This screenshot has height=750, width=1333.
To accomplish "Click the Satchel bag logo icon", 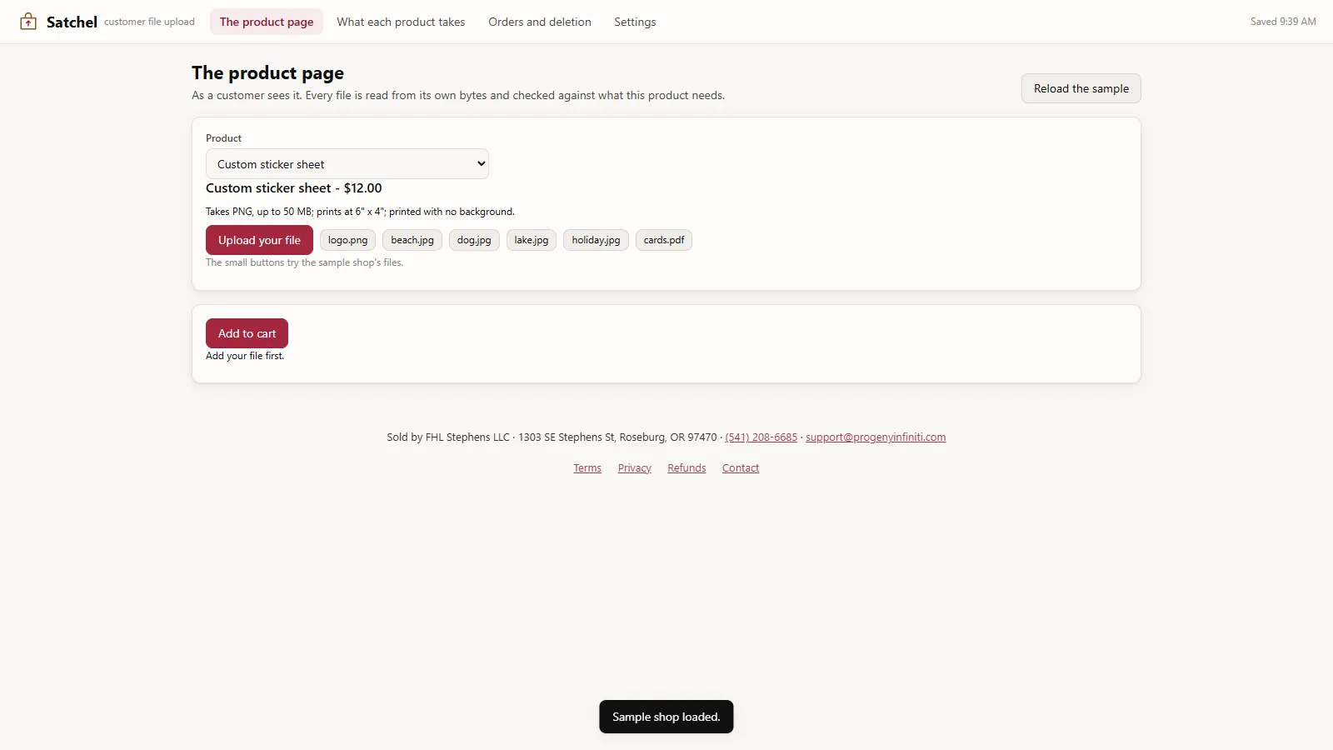I will [x=28, y=22].
